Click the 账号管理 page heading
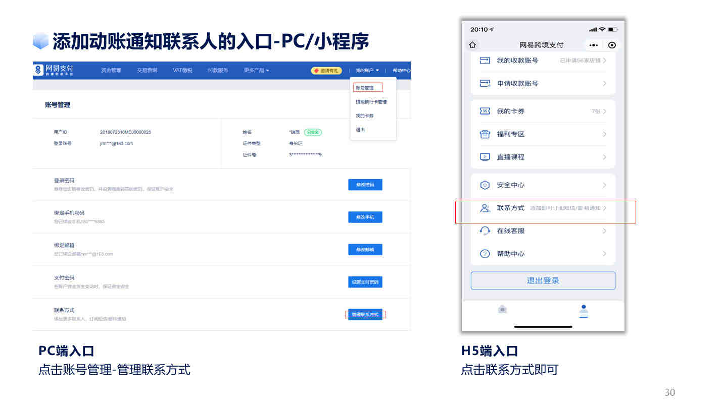722x407 pixels. coord(58,105)
